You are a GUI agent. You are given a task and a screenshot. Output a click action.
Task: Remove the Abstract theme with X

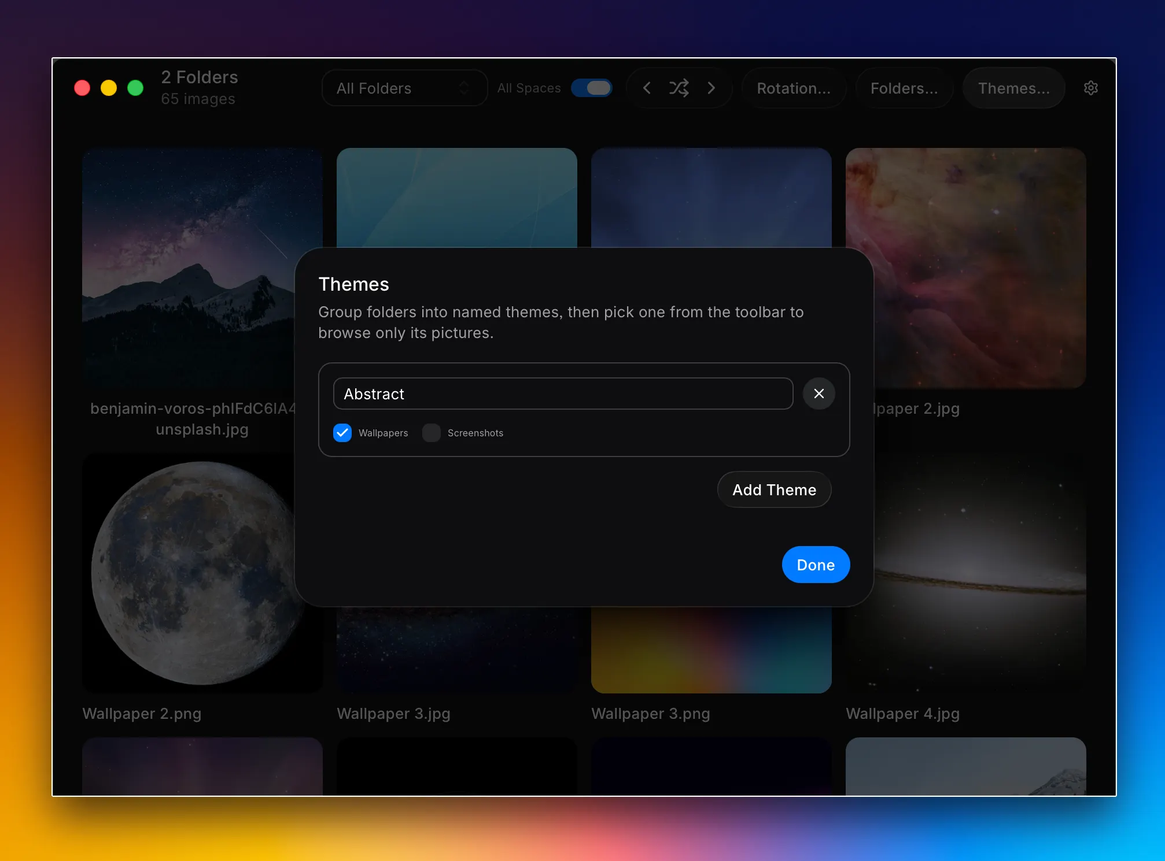click(x=819, y=394)
